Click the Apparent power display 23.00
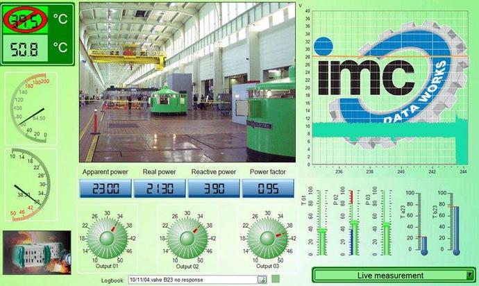The height and width of the screenshot is (286, 479). point(106,189)
